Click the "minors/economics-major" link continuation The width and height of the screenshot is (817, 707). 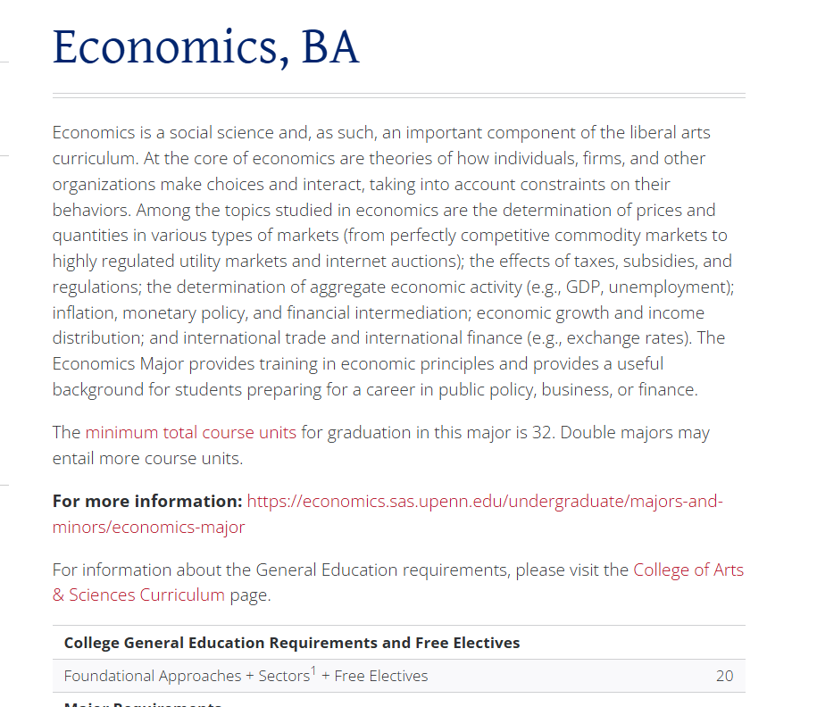pyautogui.click(x=148, y=528)
